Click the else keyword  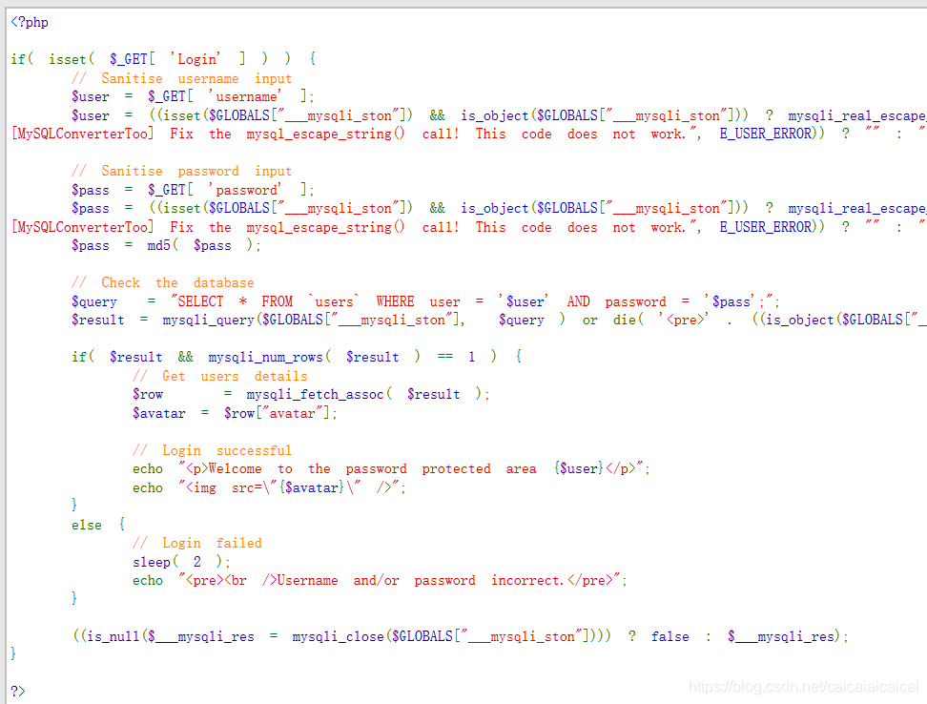87,525
